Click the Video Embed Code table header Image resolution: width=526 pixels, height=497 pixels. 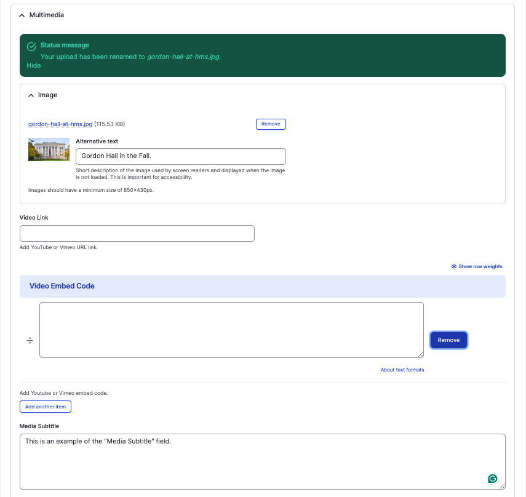point(62,286)
